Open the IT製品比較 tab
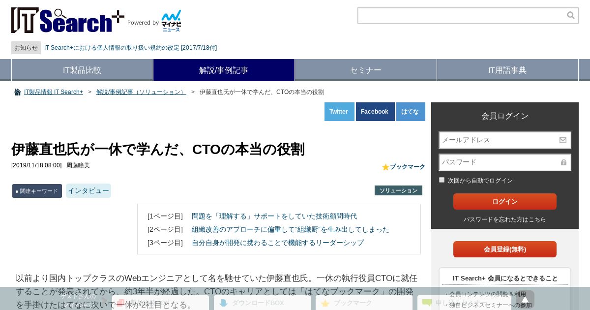The height and width of the screenshot is (310, 590). click(x=82, y=70)
